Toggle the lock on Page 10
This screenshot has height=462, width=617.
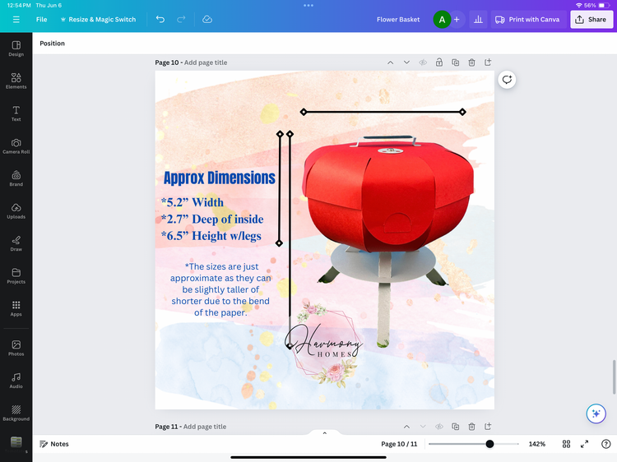pos(439,62)
